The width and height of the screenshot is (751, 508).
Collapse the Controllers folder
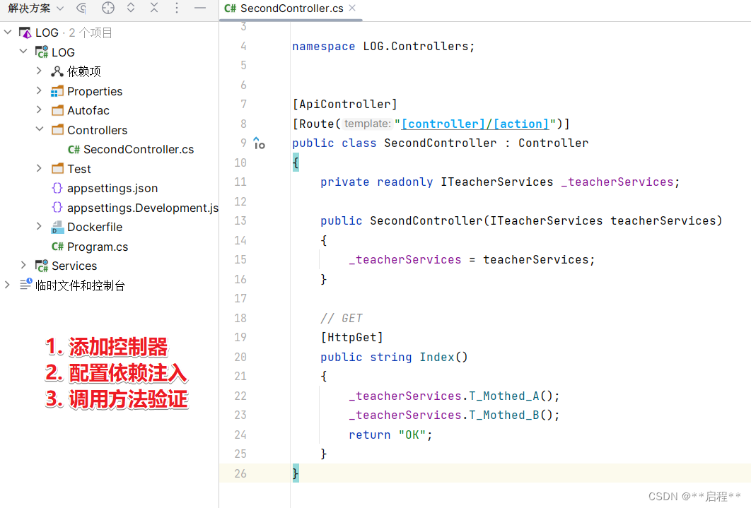(x=40, y=129)
